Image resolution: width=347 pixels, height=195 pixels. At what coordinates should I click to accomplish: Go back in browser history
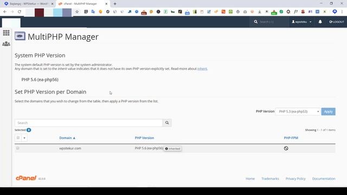pyautogui.click(x=5, y=12)
